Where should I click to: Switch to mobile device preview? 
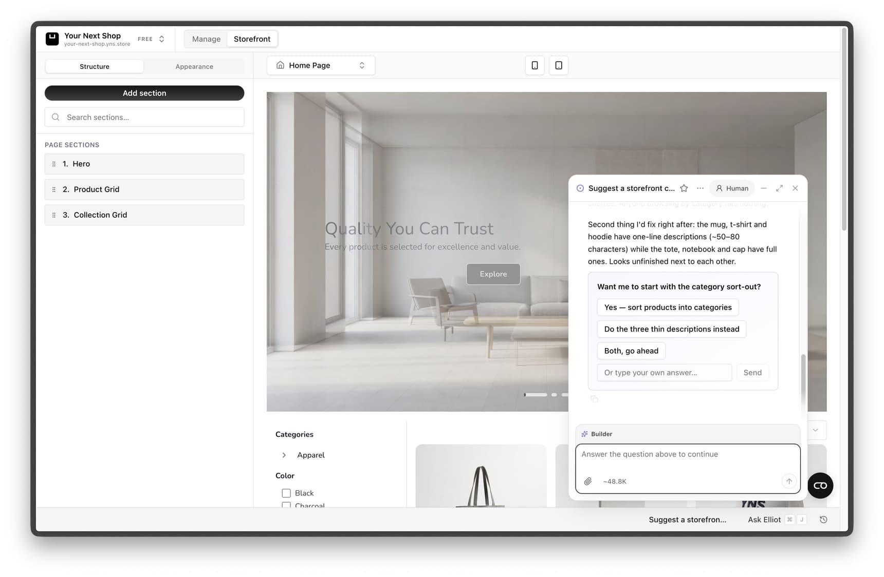pyautogui.click(x=535, y=65)
